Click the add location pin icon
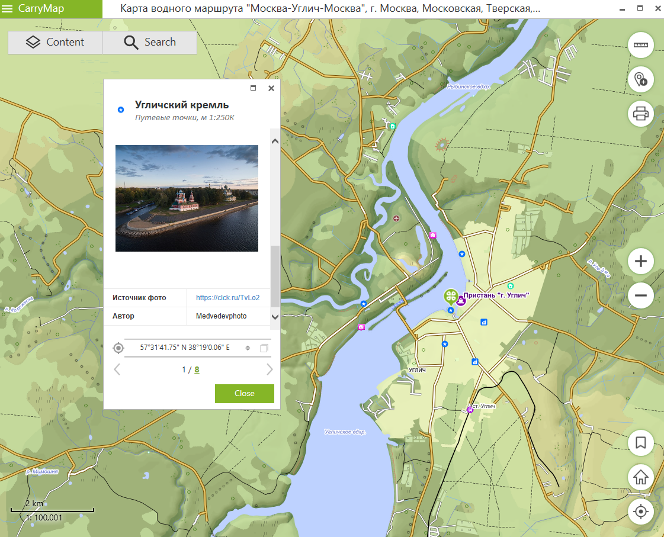664x537 pixels. pos(640,79)
